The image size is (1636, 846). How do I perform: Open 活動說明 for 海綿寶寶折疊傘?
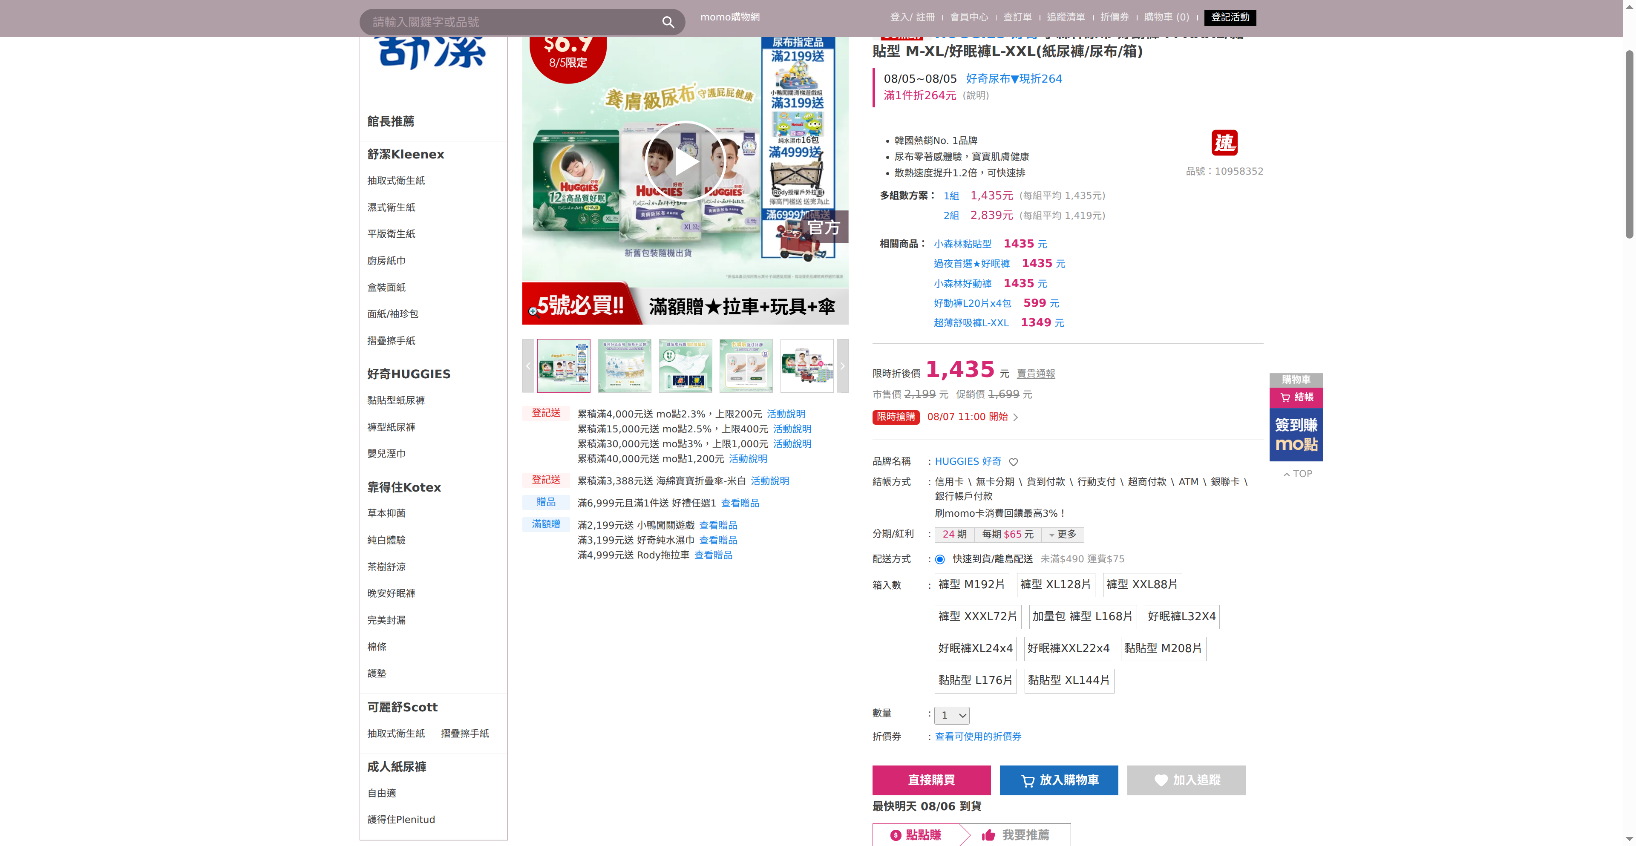click(x=770, y=481)
